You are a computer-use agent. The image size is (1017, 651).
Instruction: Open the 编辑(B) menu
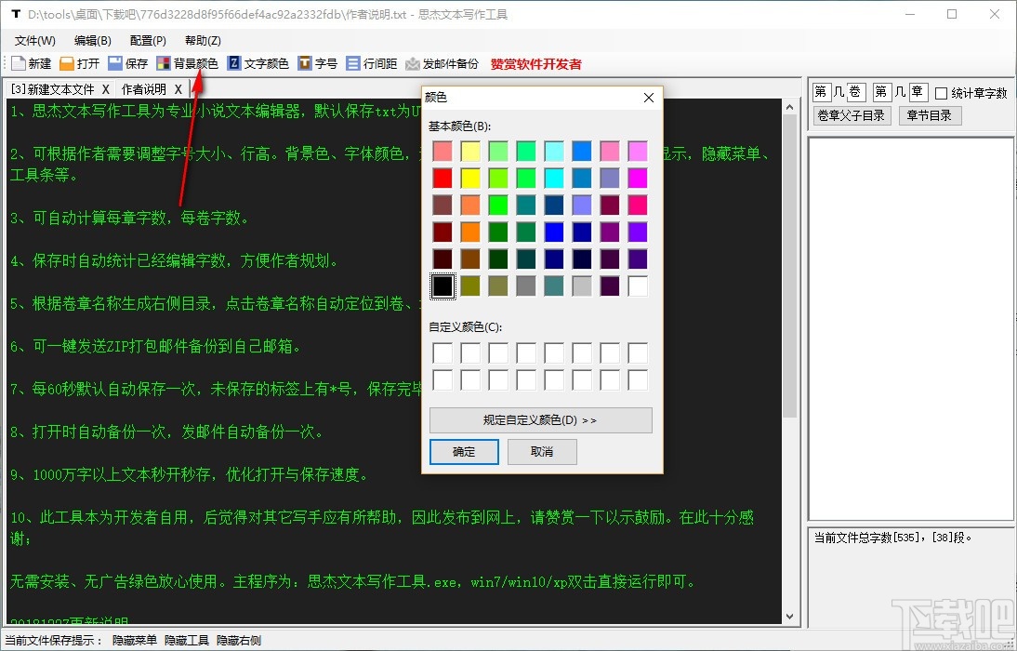tap(93, 40)
